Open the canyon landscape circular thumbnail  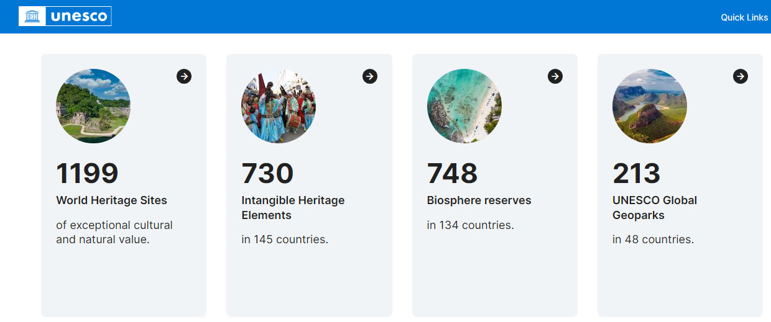650,106
